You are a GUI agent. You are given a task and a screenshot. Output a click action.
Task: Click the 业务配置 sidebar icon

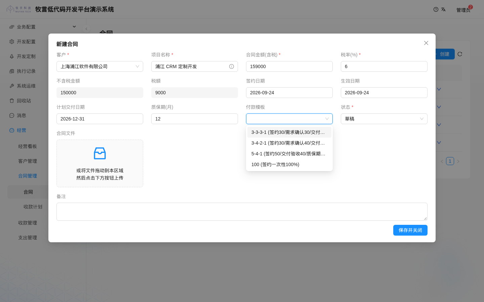12,27
